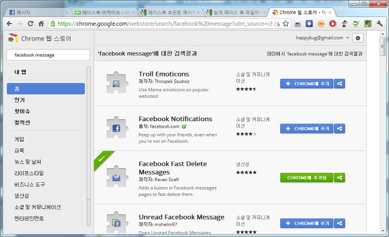The width and height of the screenshot is (389, 237).
Task: Switch to the 쉽게 페이스 북 tab
Action: [236, 12]
